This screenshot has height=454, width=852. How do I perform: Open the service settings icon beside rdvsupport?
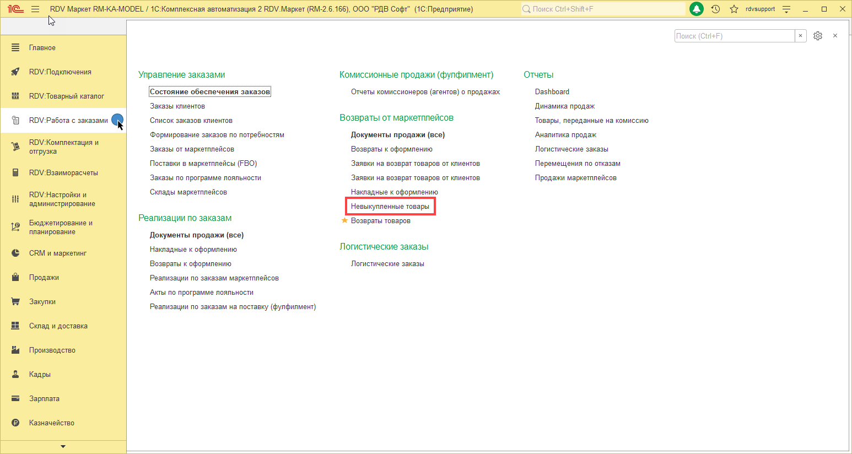pos(786,9)
